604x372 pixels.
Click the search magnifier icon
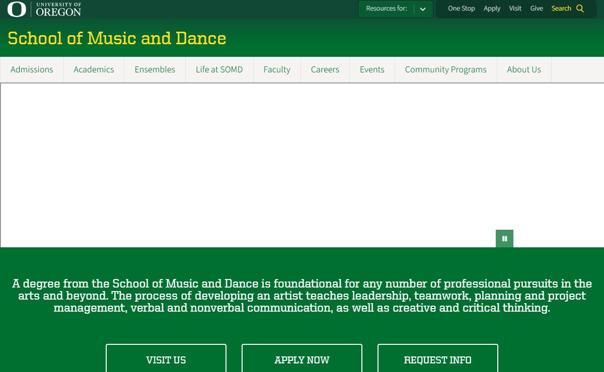[x=580, y=9]
